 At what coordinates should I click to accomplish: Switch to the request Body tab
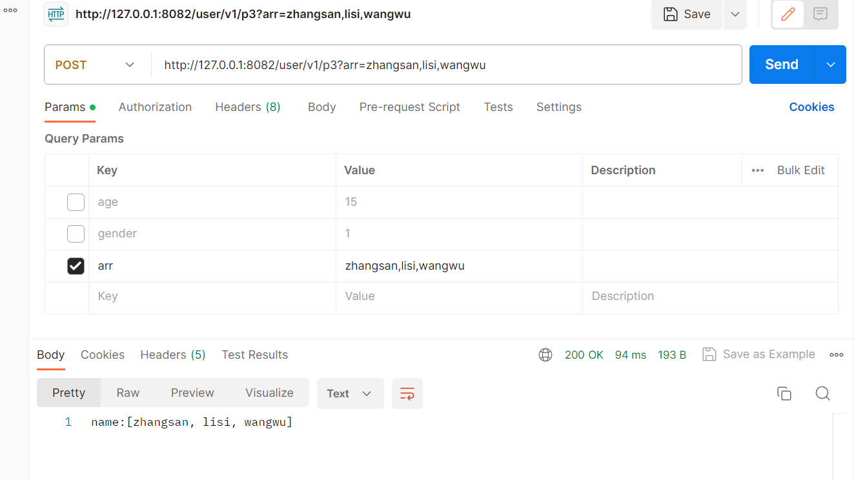click(x=321, y=107)
